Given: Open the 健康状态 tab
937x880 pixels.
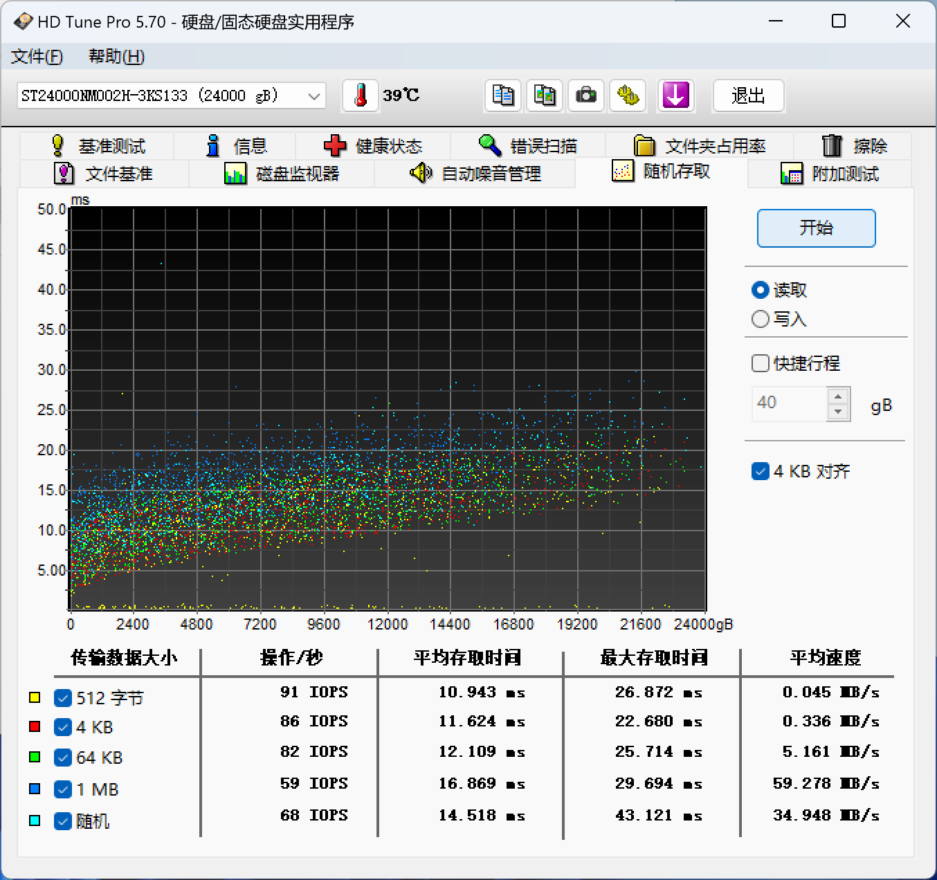Looking at the screenshot, I should [x=374, y=146].
